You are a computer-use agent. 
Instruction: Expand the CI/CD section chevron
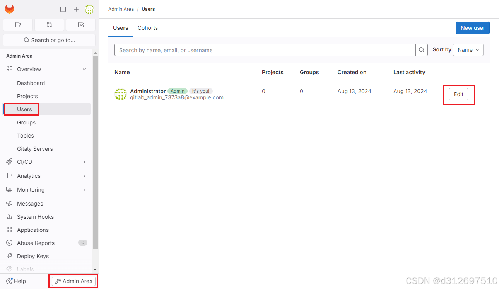(x=84, y=162)
